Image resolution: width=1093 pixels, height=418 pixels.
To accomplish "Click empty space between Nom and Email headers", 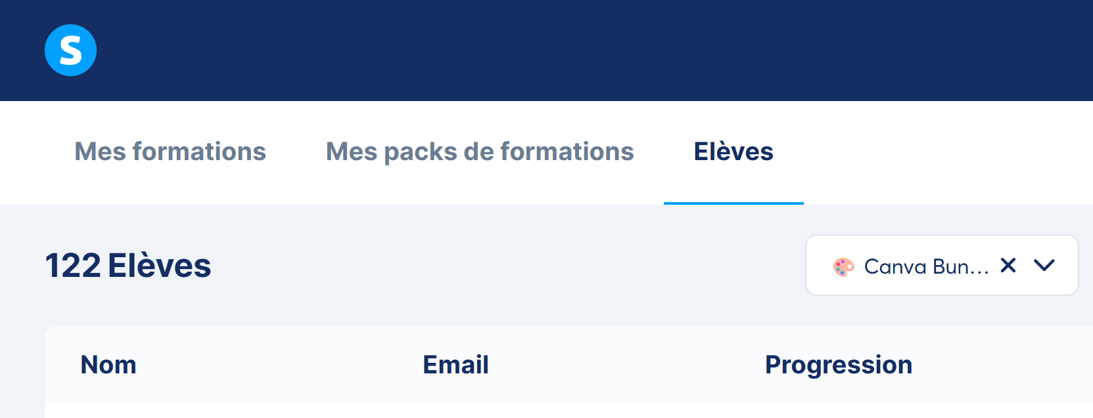I will click(276, 365).
